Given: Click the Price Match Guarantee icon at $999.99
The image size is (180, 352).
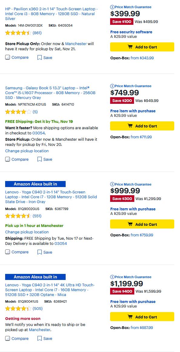Looking at the screenshot, I should click(112, 184).
